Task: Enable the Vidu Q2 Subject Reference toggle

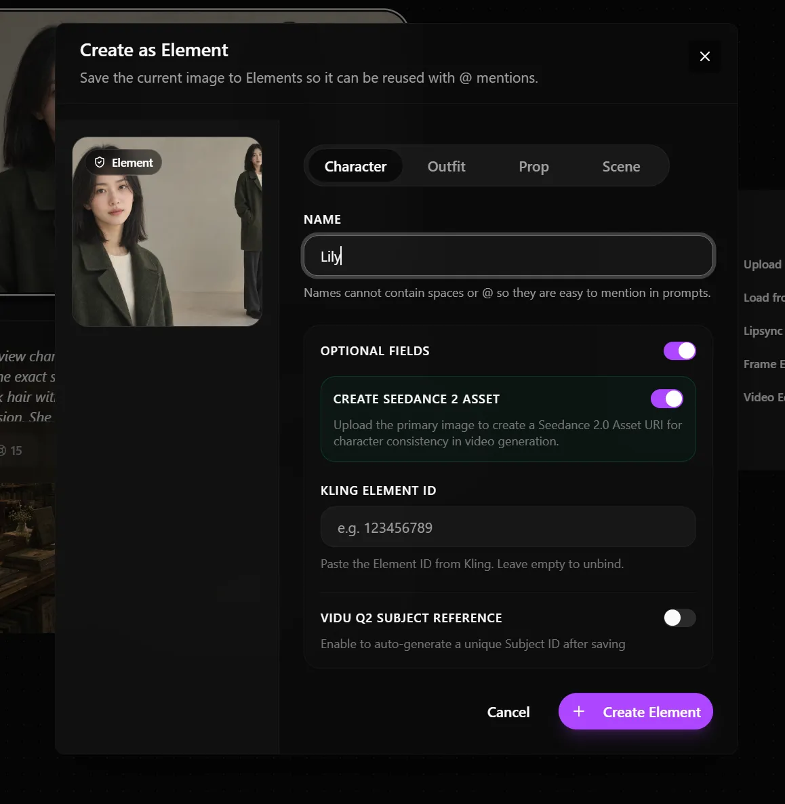Action: point(679,618)
